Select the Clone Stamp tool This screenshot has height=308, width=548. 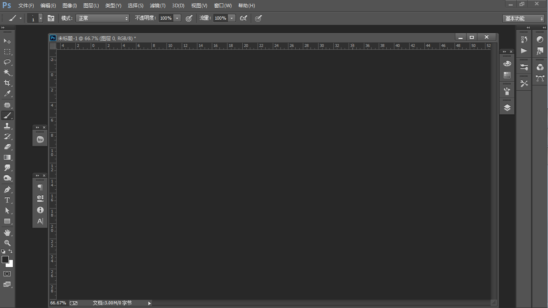pos(7,126)
